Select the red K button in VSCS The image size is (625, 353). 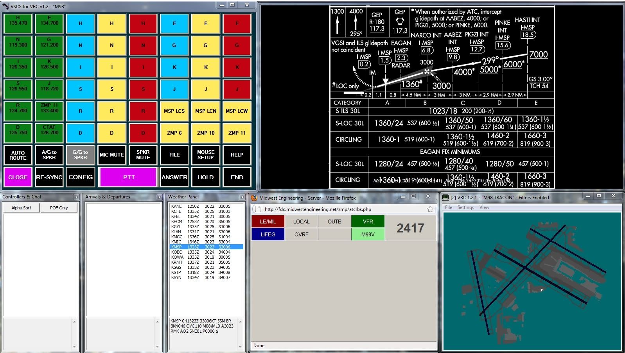click(x=237, y=67)
